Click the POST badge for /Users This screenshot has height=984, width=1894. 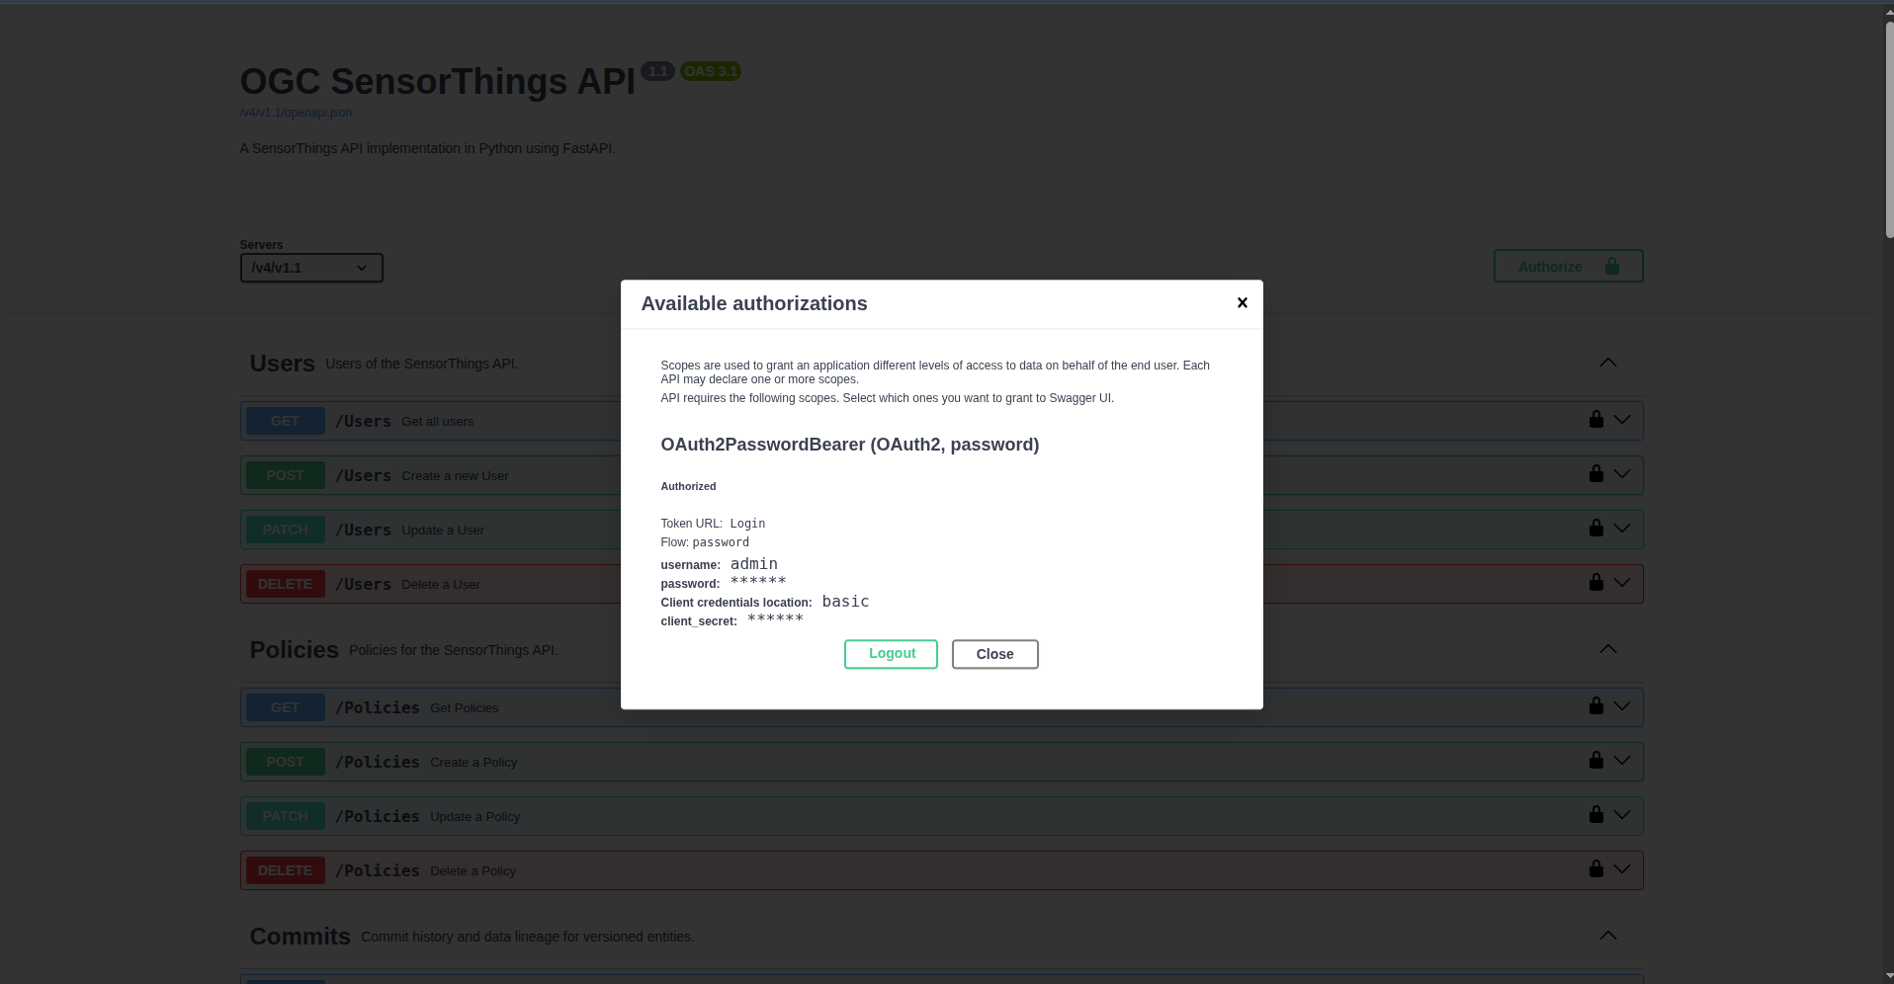point(285,475)
